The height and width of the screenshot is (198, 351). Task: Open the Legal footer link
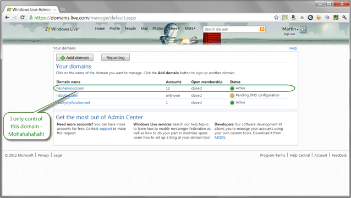click(x=58, y=155)
